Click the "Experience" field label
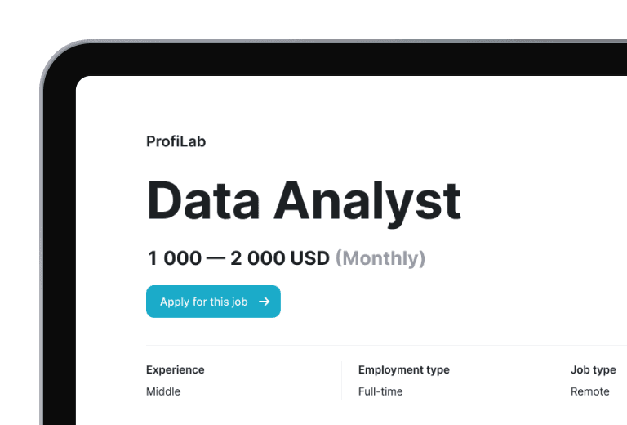 coord(175,370)
